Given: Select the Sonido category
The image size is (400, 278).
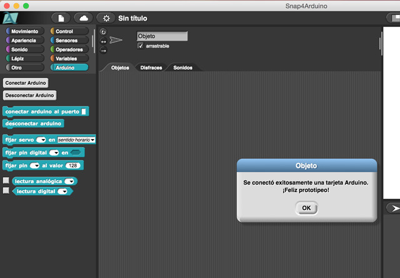Looking at the screenshot, I should 25,49.
